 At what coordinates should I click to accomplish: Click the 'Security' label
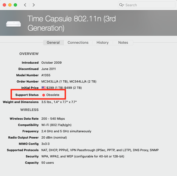(32, 156)
